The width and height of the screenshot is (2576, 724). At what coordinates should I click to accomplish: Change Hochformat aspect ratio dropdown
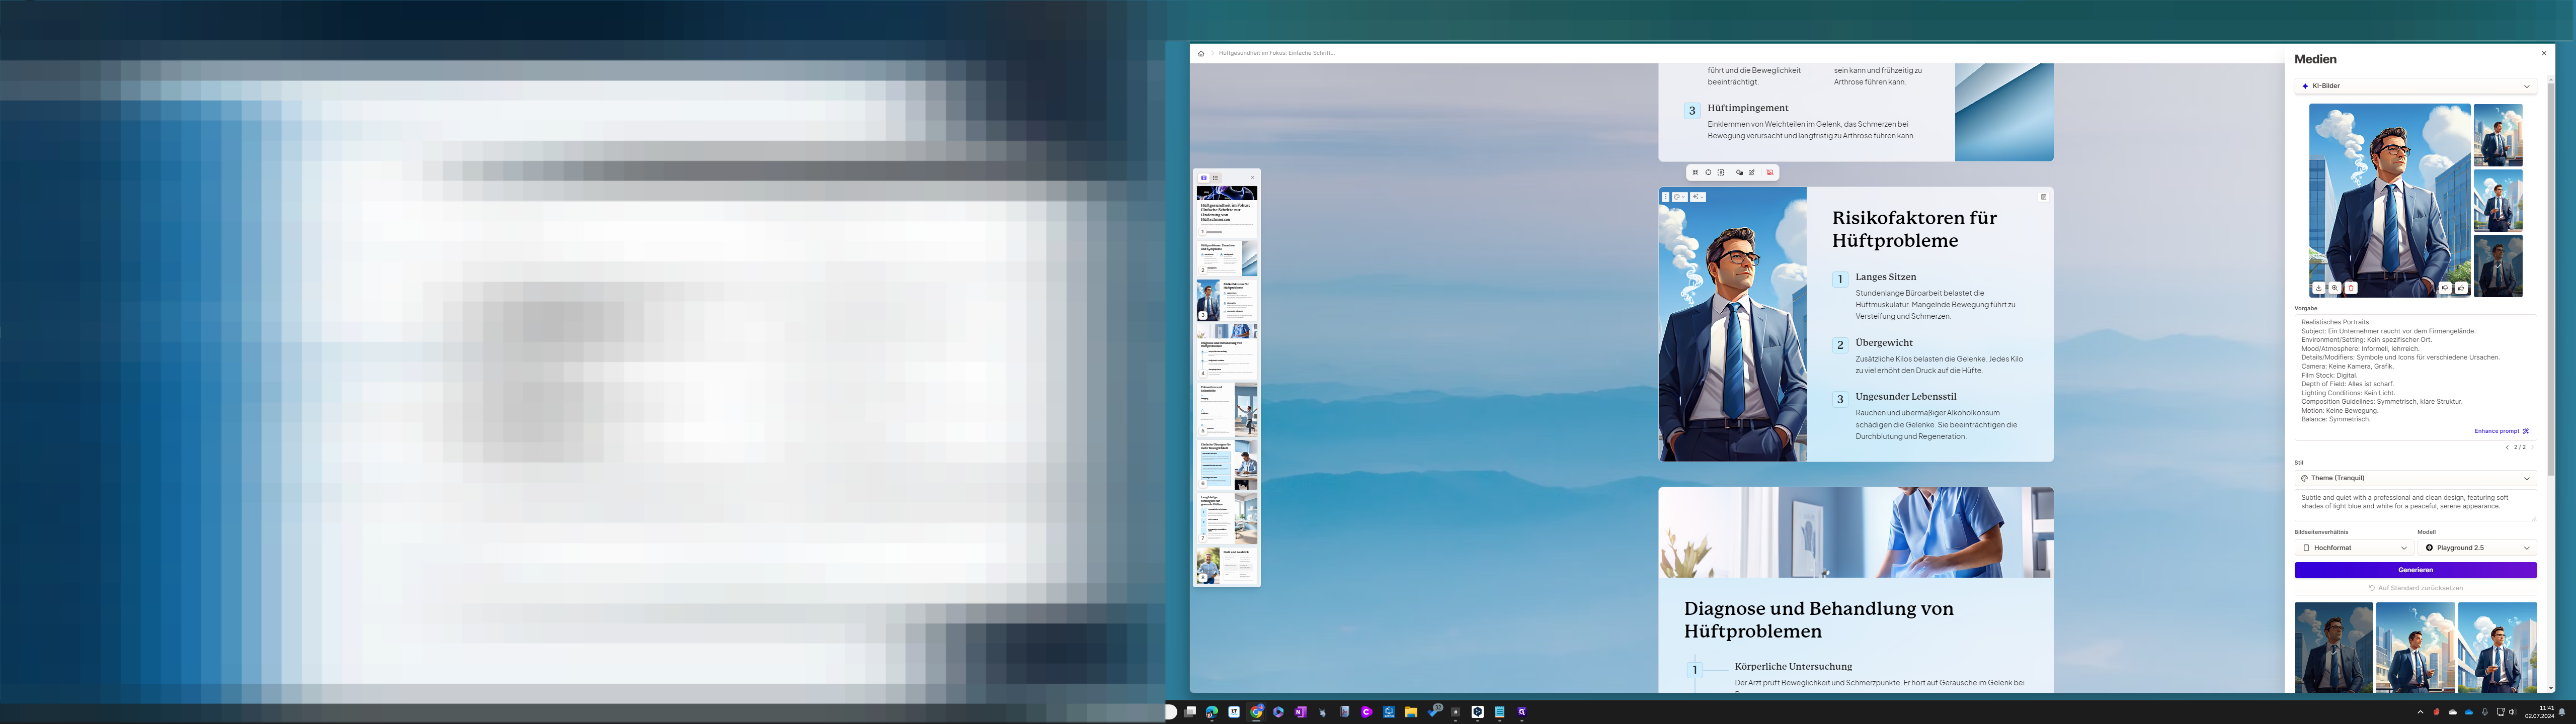[x=2354, y=548]
